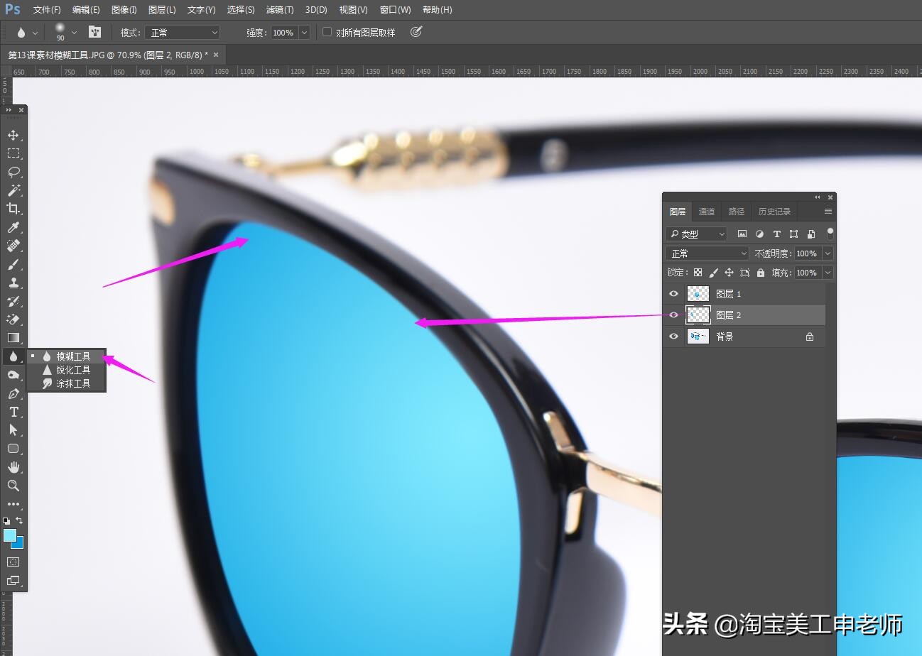This screenshot has height=656, width=922.
Task: Hide 图层 1 with its eye icon
Action: [x=674, y=294]
